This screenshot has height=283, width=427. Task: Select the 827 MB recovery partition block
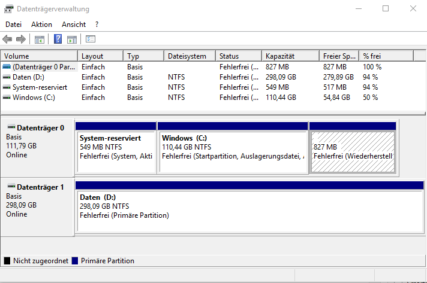(x=353, y=148)
